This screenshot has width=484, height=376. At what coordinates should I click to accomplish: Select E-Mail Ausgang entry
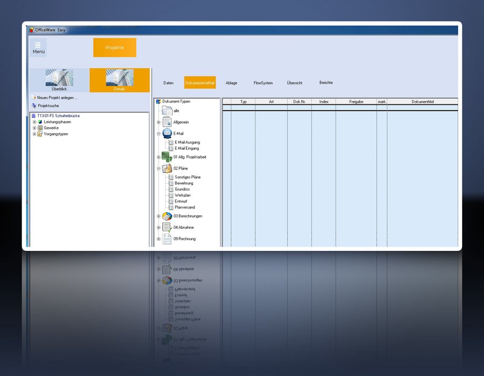coord(187,142)
